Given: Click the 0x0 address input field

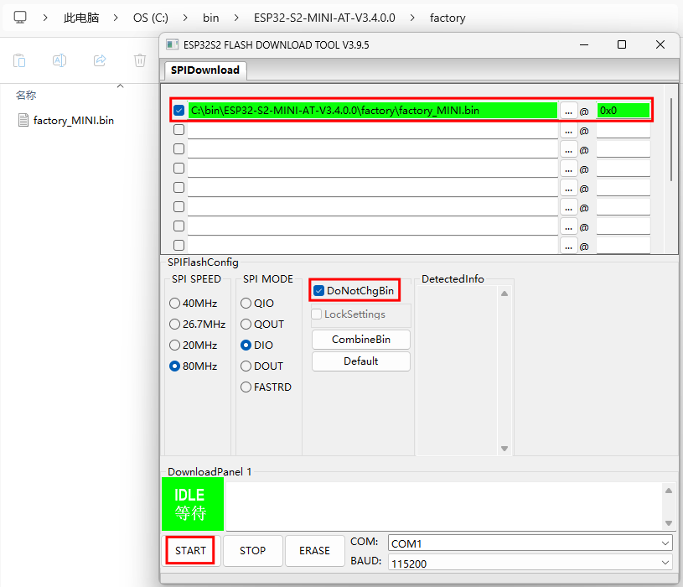Looking at the screenshot, I should (623, 111).
